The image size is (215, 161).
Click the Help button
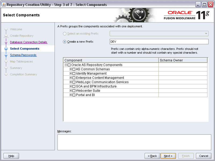(11, 156)
